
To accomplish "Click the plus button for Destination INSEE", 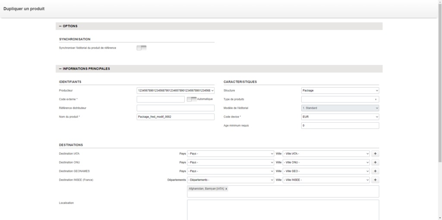I will (x=375, y=180).
